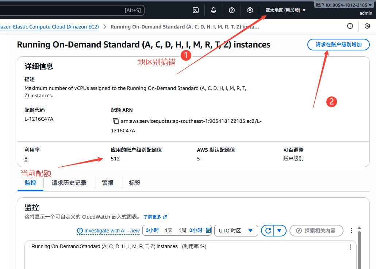Open the monitoring panel three-dot menu

[352, 231]
